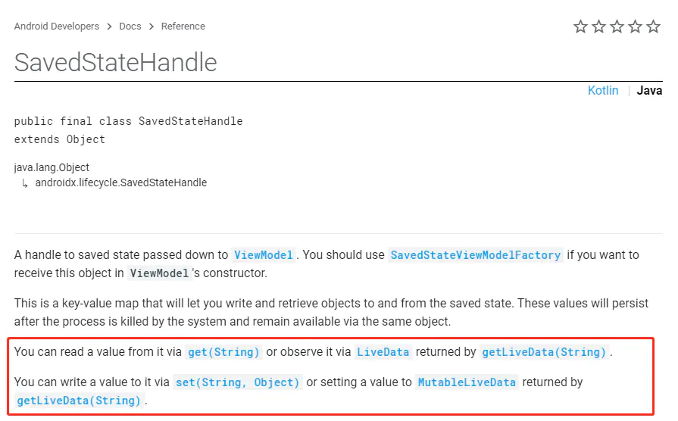Switch to the Kotlin language tab

pyautogui.click(x=603, y=91)
